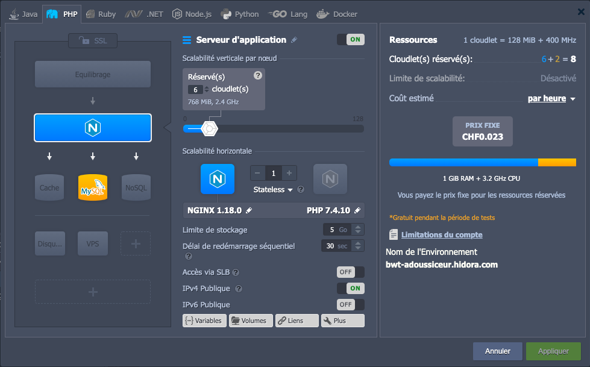The height and width of the screenshot is (367, 590).
Task: Click the Annuler button
Action: tap(497, 351)
